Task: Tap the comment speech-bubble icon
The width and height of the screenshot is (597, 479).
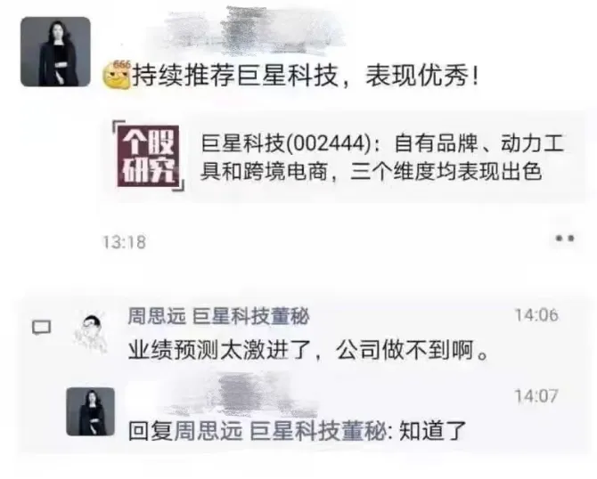Action: click(x=42, y=327)
